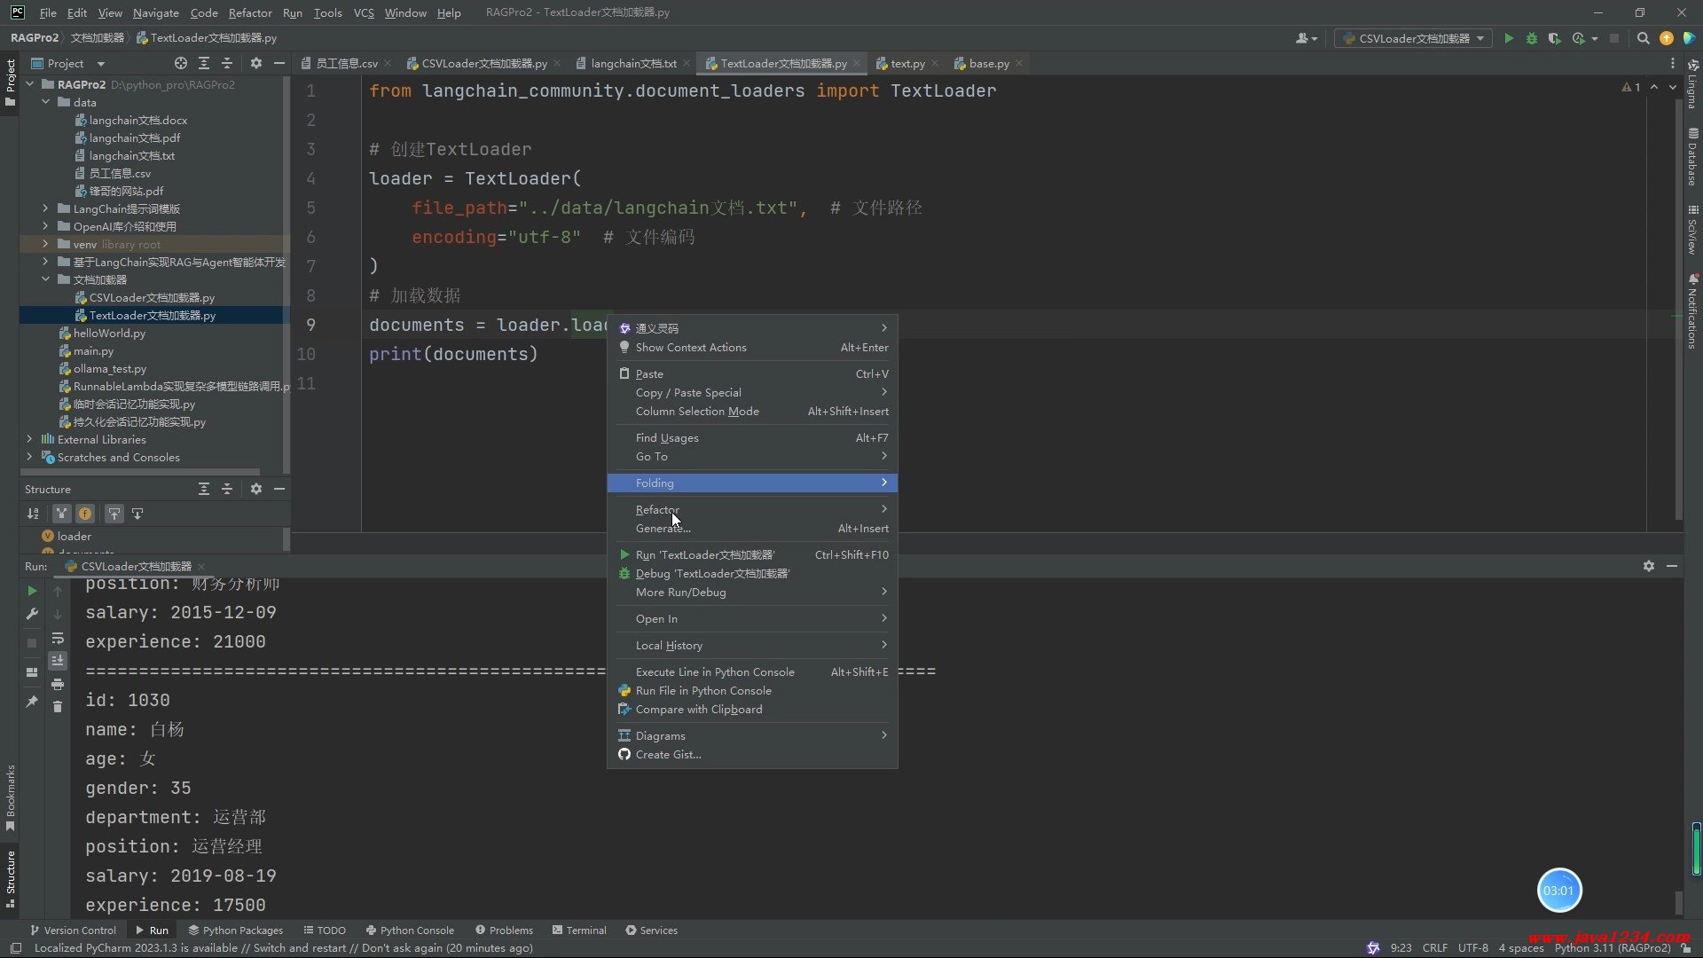Select Find Usages in the context menu
The width and height of the screenshot is (1703, 958).
pyautogui.click(x=667, y=437)
